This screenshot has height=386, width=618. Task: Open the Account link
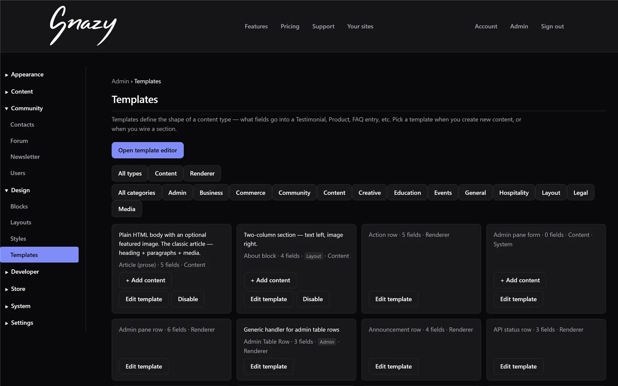coord(486,26)
